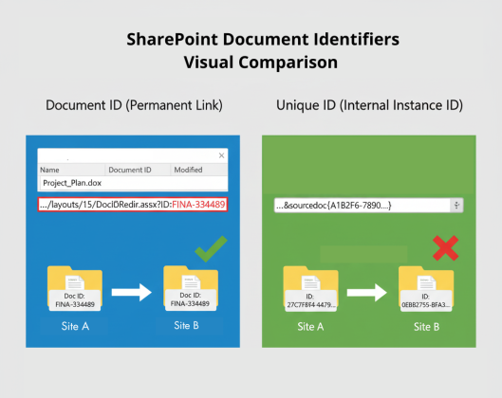
Task: Click the green checkmark icon
Action: coord(211,249)
